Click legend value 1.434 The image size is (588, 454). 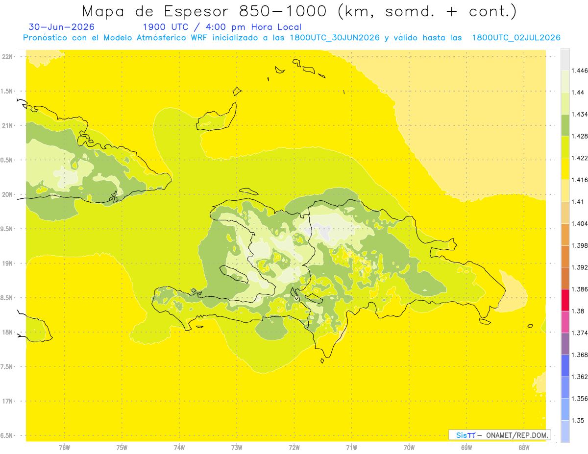pos(579,114)
